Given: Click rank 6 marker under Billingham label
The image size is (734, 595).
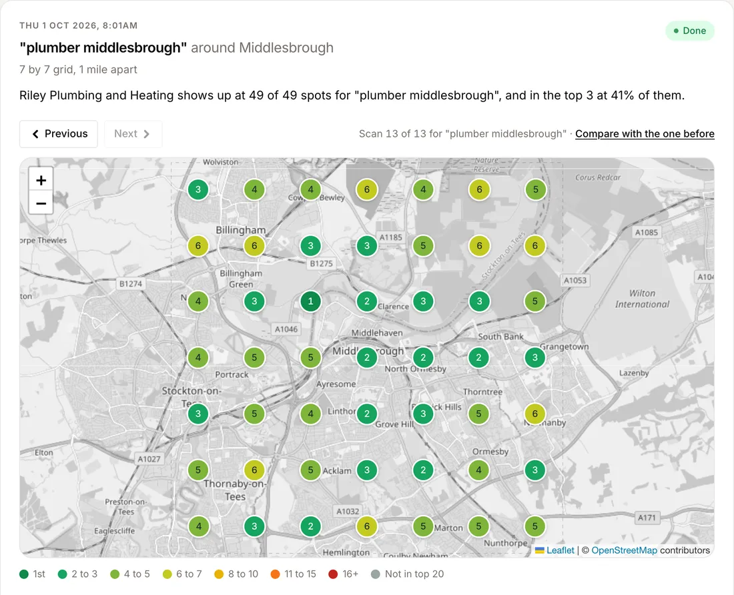Looking at the screenshot, I should point(254,245).
